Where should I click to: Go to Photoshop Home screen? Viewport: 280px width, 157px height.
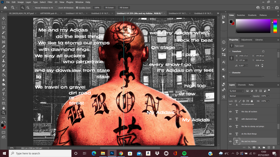5,8
